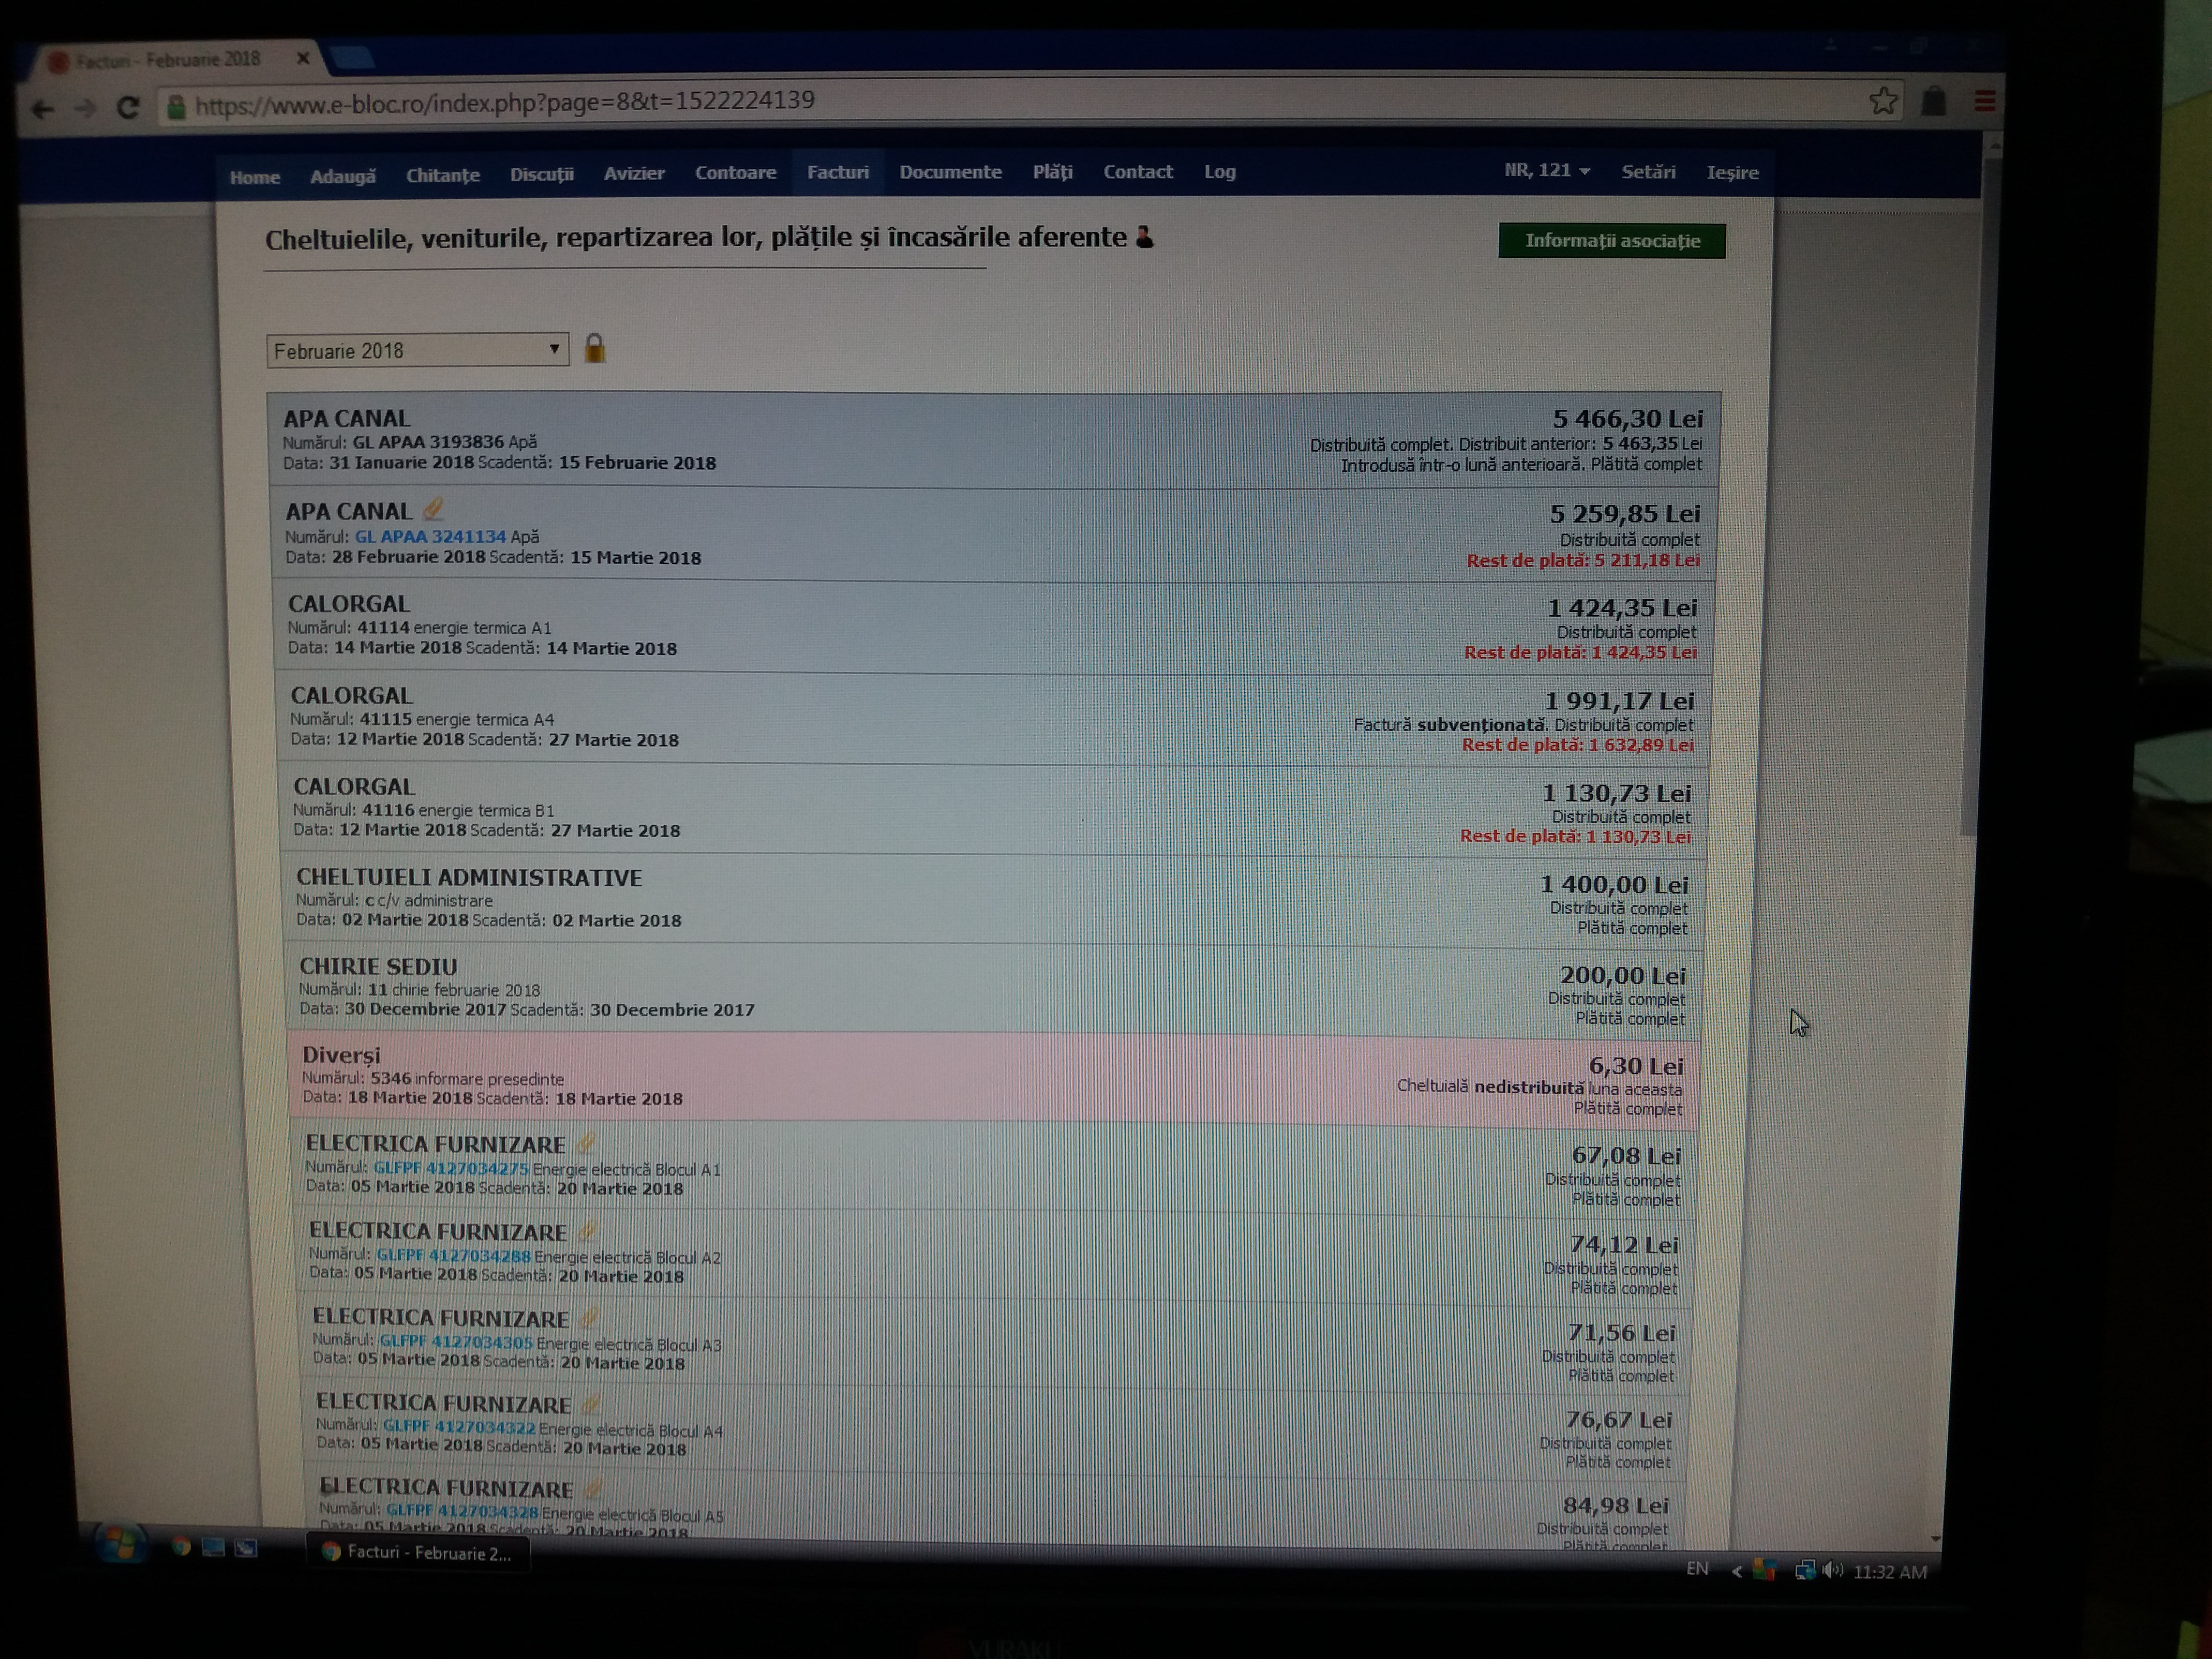The height and width of the screenshot is (1659, 2212).
Task: Navigate to Contoare
Action: [x=736, y=172]
